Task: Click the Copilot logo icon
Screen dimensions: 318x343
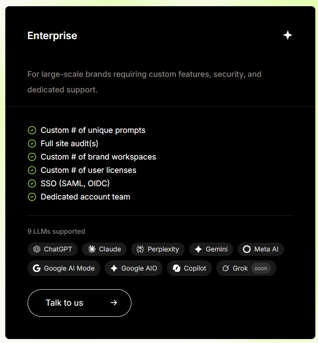Action: point(176,268)
